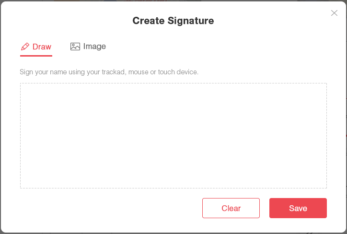Click the signing instruction text
Viewport: 347px width, 234px height.
click(109, 72)
